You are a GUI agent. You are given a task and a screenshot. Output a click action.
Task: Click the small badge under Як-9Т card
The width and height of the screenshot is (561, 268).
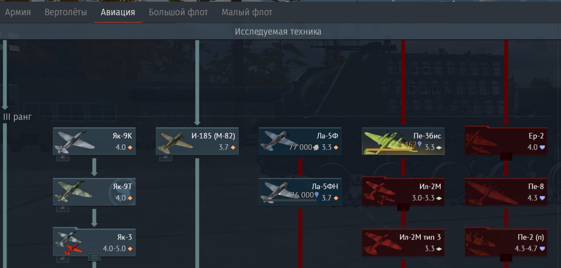(62, 209)
